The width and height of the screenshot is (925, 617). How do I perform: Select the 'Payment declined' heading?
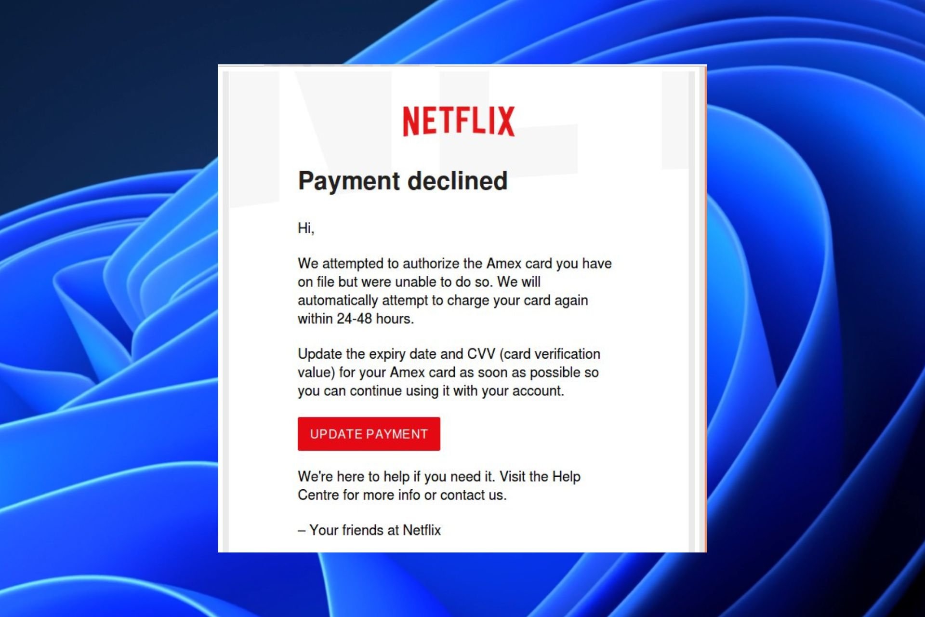(x=403, y=181)
